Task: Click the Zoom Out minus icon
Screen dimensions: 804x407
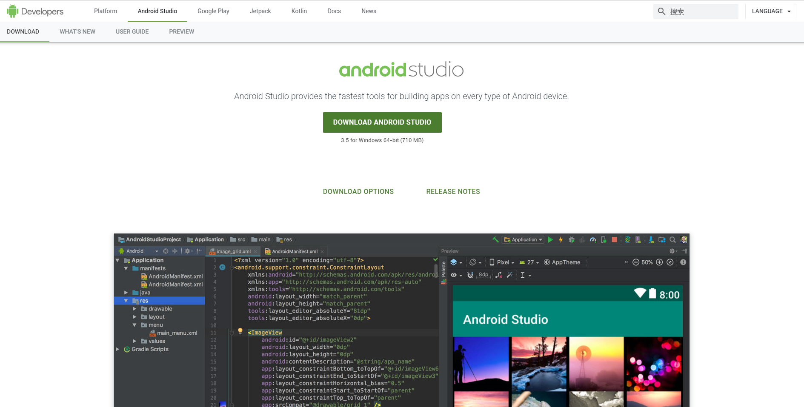Action: click(636, 262)
